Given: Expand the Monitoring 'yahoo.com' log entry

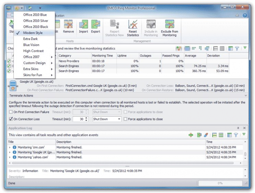Looking at the screenshot, I should (10, 157).
